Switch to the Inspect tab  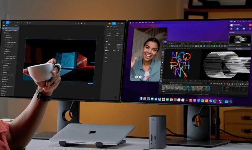(x=115, y=27)
